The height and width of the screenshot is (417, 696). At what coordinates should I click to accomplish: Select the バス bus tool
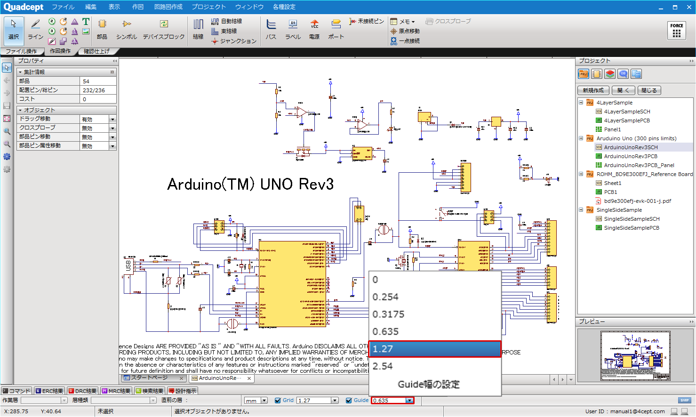(271, 29)
